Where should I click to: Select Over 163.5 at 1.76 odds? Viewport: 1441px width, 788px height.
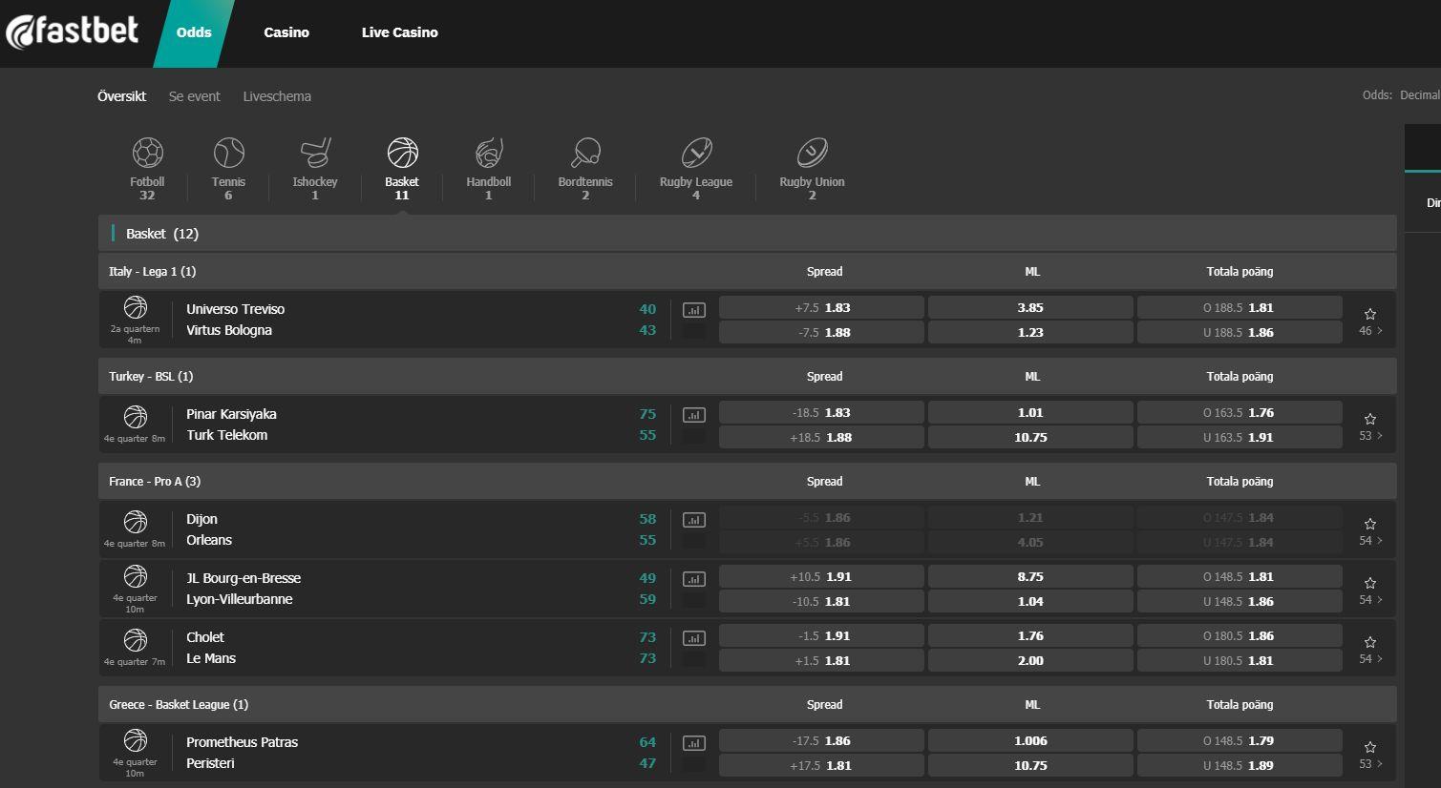coord(1240,412)
